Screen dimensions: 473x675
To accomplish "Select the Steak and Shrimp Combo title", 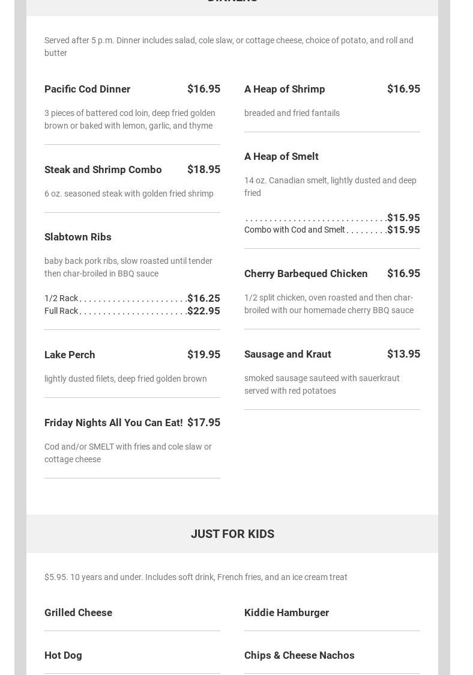I will tap(103, 170).
